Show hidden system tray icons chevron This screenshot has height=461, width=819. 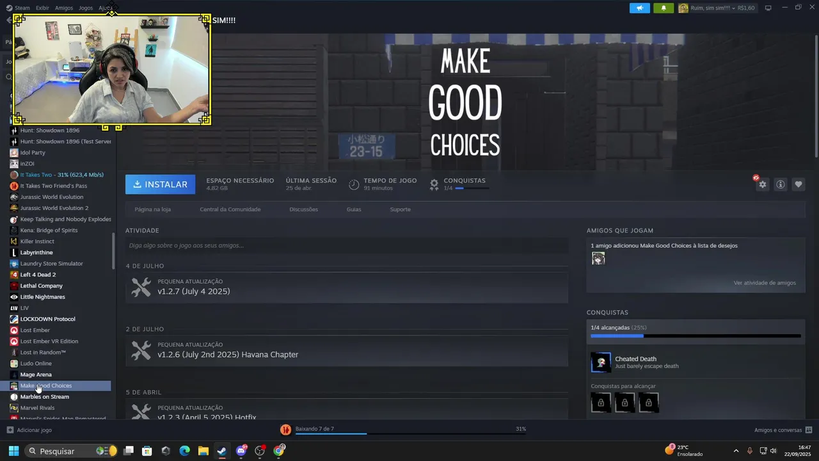click(736, 451)
